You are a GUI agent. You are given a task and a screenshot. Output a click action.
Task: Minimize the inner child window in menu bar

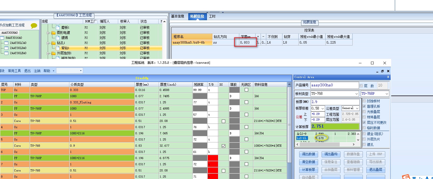tap(377, 71)
